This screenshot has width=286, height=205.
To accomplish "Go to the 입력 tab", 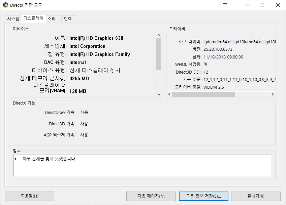I will [68, 19].
